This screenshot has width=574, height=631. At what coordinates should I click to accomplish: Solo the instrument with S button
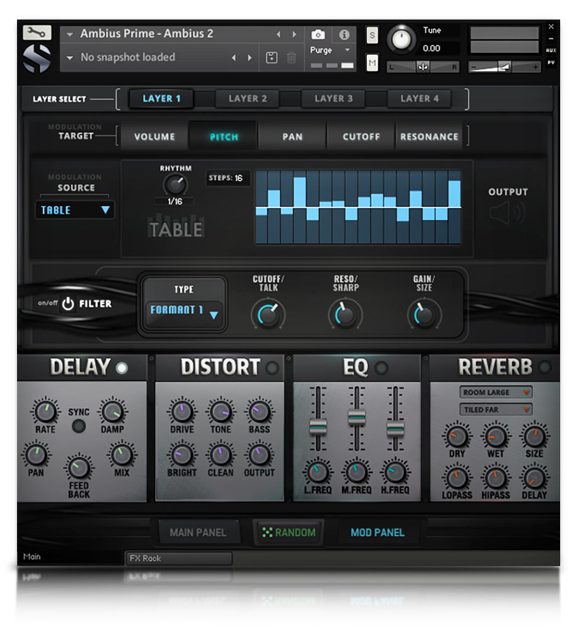pyautogui.click(x=372, y=35)
